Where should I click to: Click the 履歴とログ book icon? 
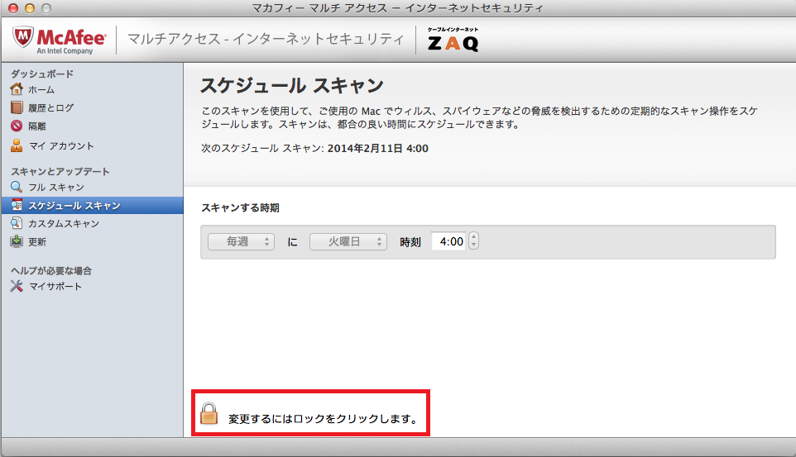17,107
